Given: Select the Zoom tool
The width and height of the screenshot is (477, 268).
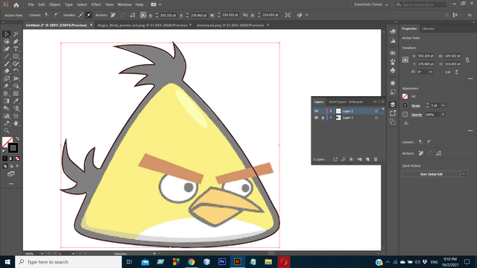Looking at the screenshot, I should pyautogui.click(x=7, y=131).
